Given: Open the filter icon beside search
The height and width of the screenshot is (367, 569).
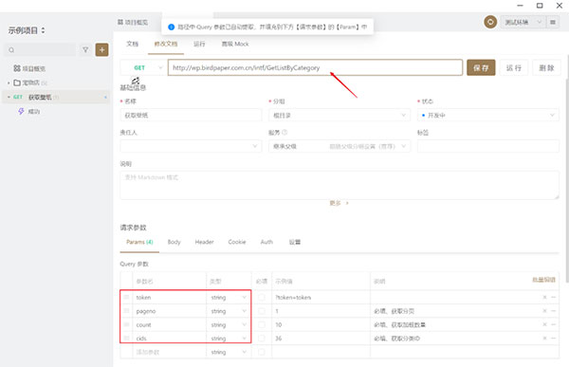Looking at the screenshot, I should pyautogui.click(x=85, y=49).
